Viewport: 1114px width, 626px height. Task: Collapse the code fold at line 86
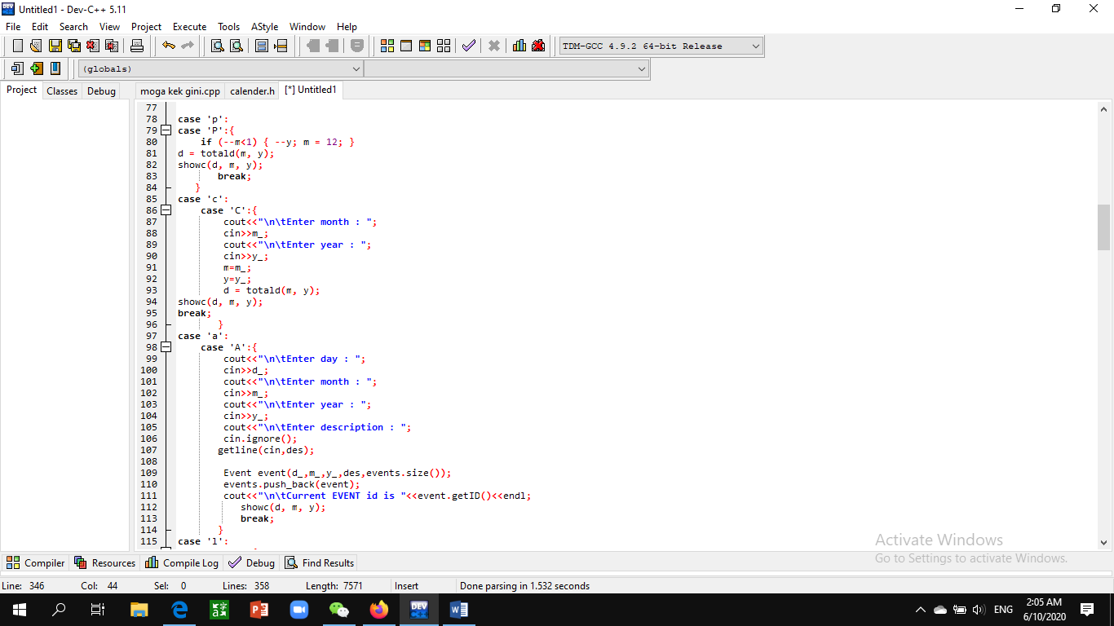pyautogui.click(x=166, y=210)
